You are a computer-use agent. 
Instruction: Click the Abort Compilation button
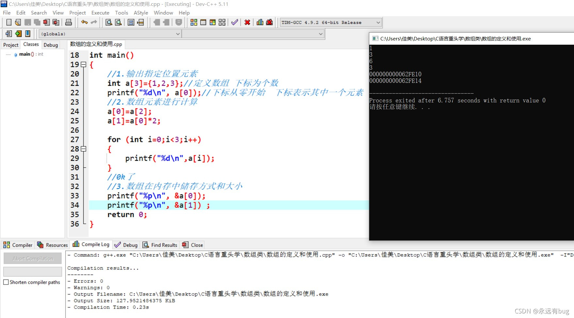(33, 259)
